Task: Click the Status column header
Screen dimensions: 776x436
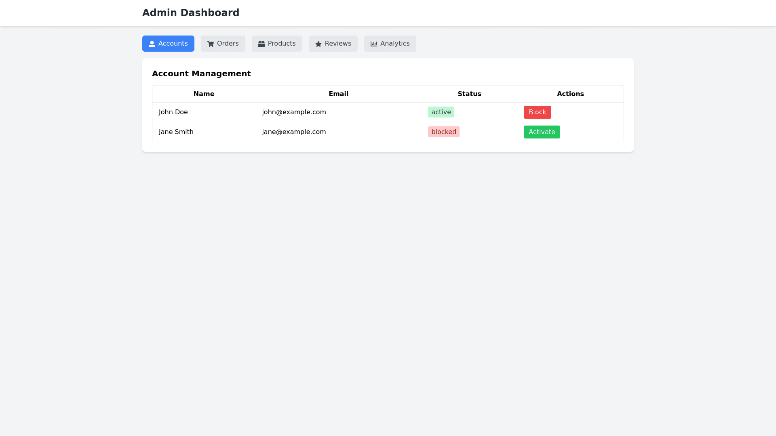Action: (x=469, y=94)
